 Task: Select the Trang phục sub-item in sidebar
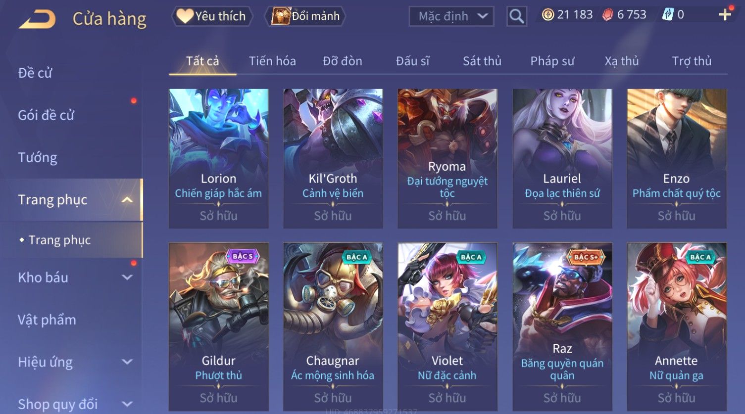tap(59, 240)
